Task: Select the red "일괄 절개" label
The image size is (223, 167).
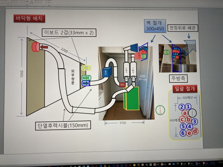Action: pyautogui.click(x=184, y=88)
